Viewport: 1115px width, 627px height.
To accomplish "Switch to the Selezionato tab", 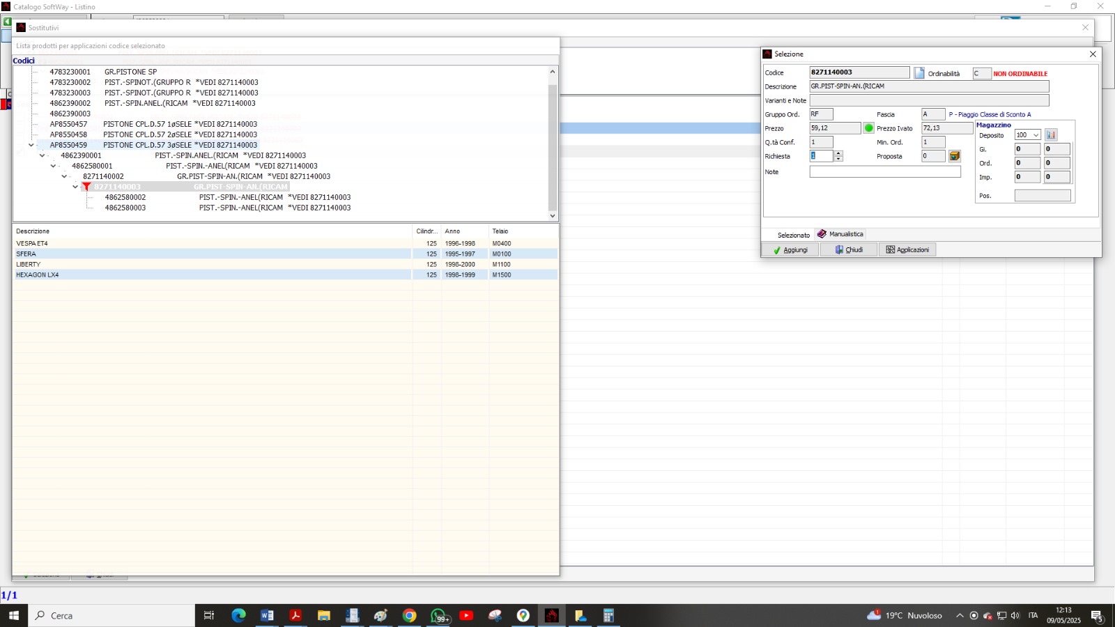I will tap(793, 235).
